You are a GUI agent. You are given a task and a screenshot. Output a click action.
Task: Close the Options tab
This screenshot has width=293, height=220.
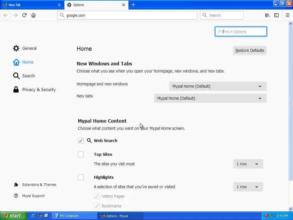pos(124,5)
